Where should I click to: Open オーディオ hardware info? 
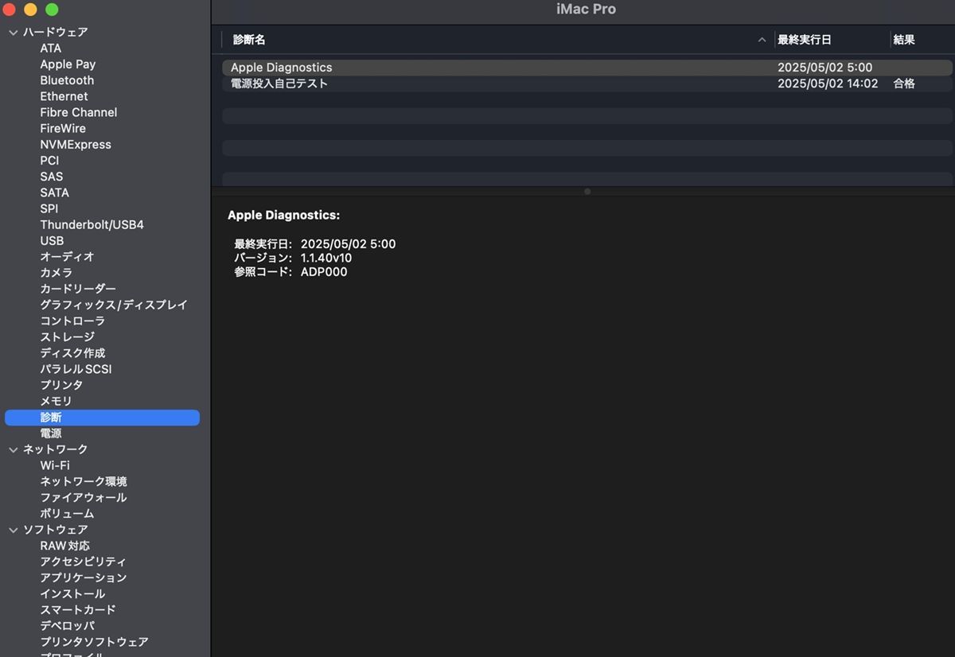[68, 257]
